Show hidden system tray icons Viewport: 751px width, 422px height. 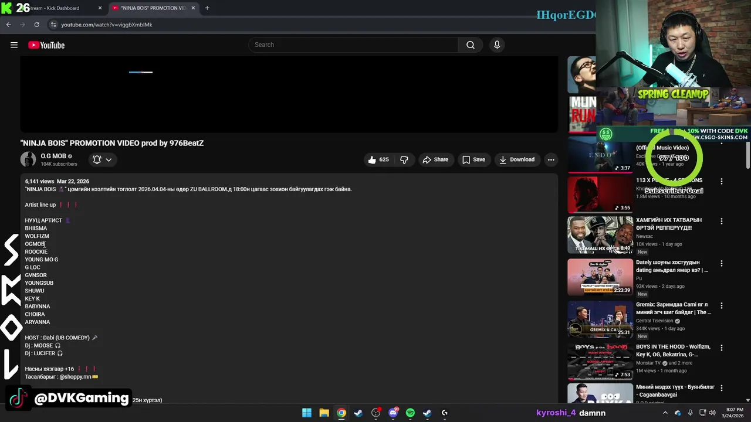pyautogui.click(x=665, y=413)
